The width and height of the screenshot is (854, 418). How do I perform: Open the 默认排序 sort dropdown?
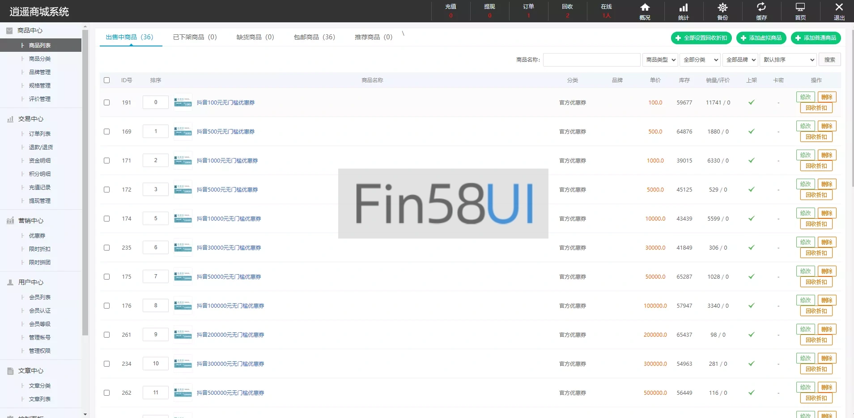tap(788, 60)
